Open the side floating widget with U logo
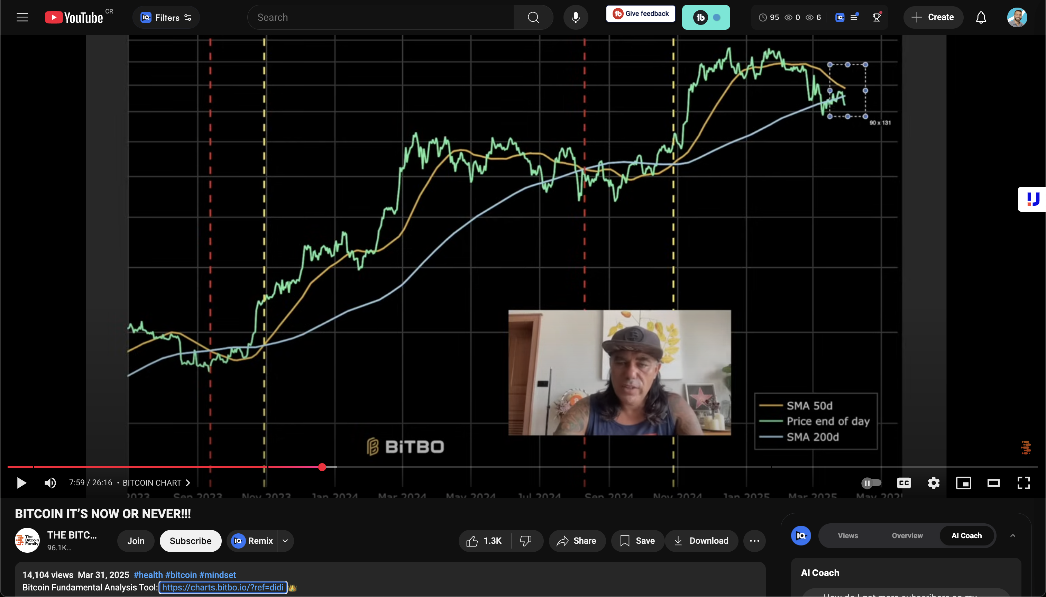This screenshot has height=597, width=1046. 1033,199
